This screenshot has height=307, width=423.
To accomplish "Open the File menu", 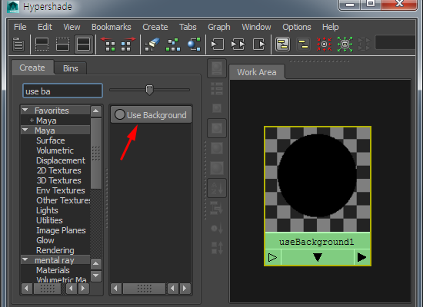I will [x=20, y=27].
